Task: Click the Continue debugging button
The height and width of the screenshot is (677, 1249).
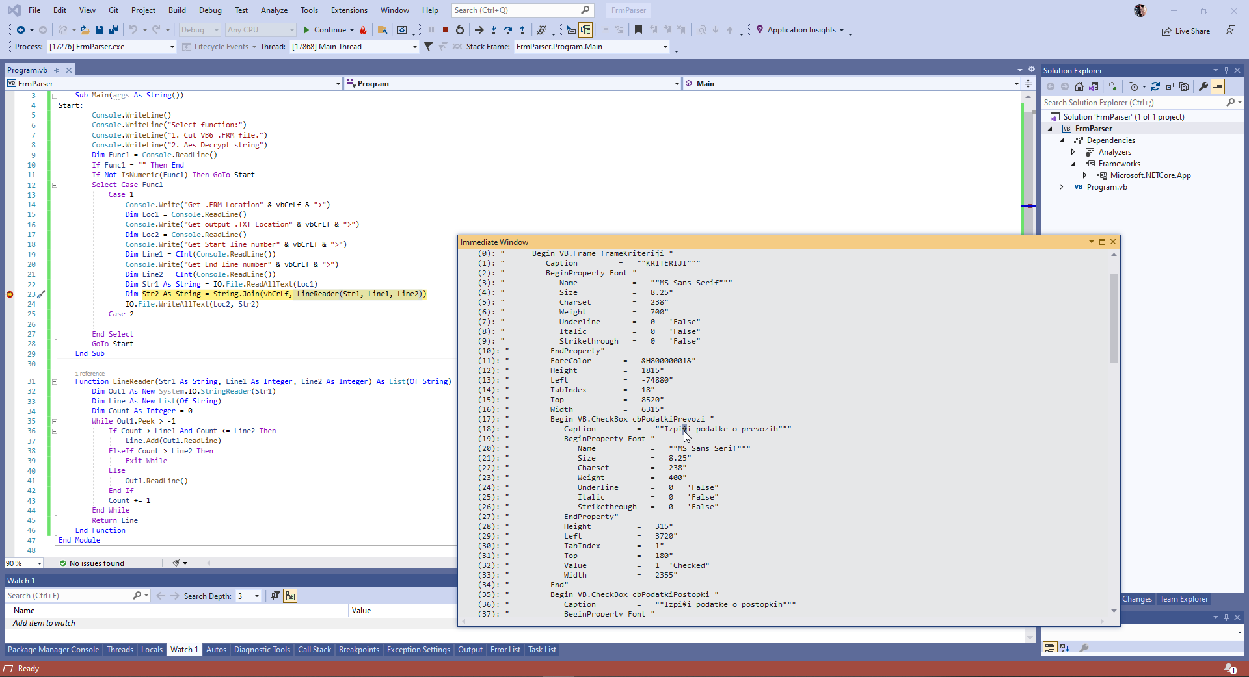Action: pos(325,30)
